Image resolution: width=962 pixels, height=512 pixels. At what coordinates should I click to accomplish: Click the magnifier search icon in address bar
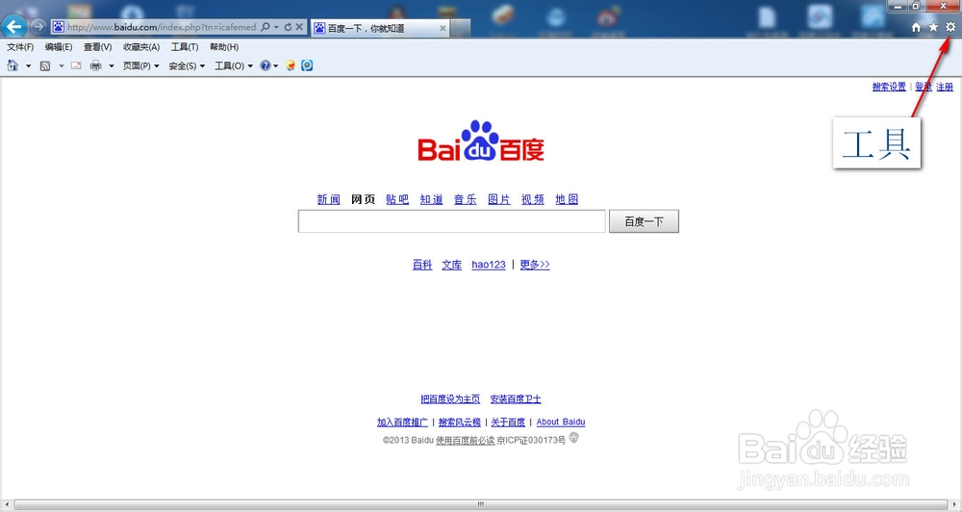pyautogui.click(x=266, y=27)
